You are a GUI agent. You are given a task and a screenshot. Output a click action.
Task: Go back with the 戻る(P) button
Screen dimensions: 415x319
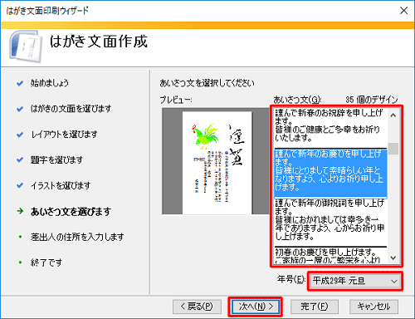(x=197, y=307)
